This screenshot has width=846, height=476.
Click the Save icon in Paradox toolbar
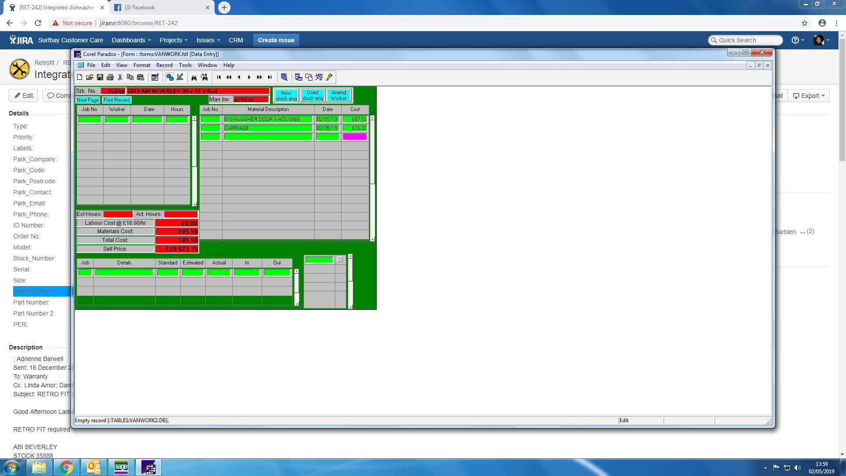[100, 77]
